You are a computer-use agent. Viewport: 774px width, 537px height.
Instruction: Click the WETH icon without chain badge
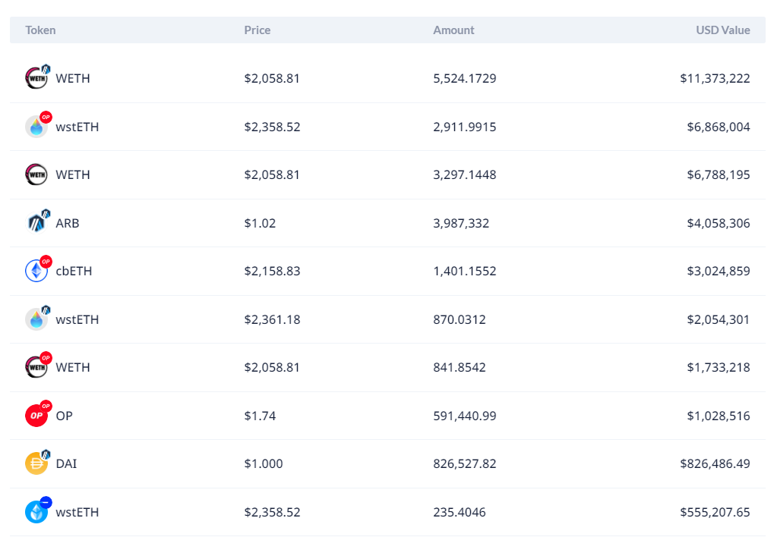36,174
